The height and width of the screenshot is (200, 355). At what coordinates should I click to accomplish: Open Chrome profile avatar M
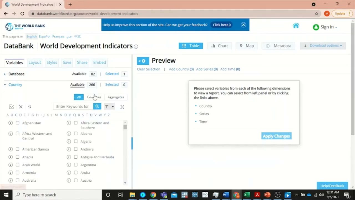coord(327,14)
